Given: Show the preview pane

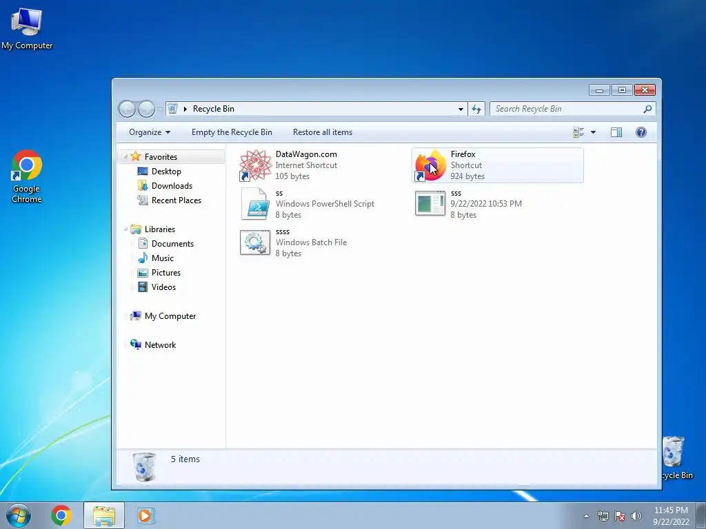Looking at the screenshot, I should (x=616, y=132).
